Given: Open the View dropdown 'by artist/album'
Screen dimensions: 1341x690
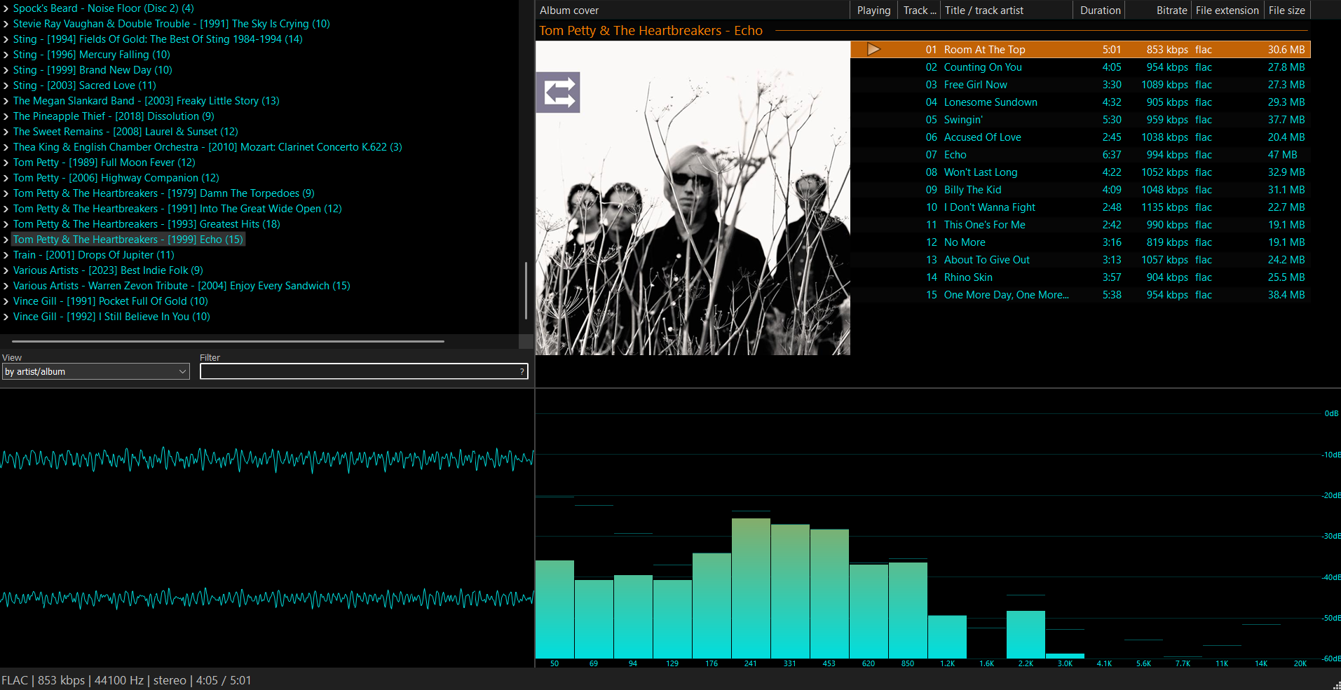Looking at the screenshot, I should point(95,372).
